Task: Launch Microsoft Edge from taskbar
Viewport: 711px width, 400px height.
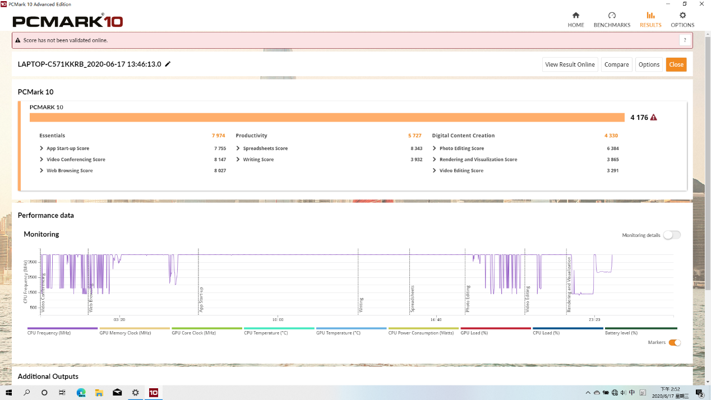Action: tap(81, 393)
